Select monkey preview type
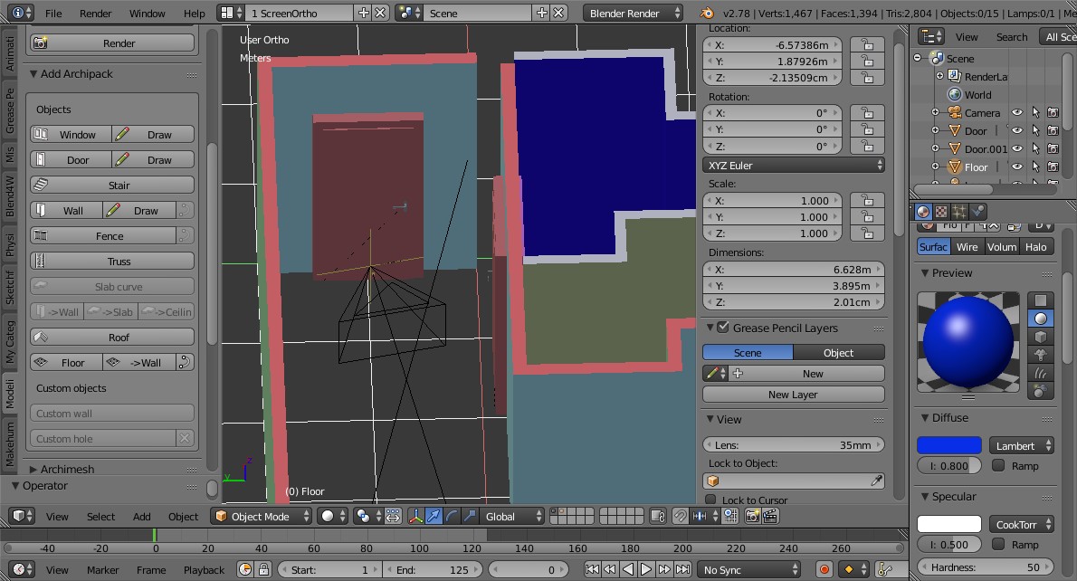The height and width of the screenshot is (581, 1077). (x=1041, y=355)
